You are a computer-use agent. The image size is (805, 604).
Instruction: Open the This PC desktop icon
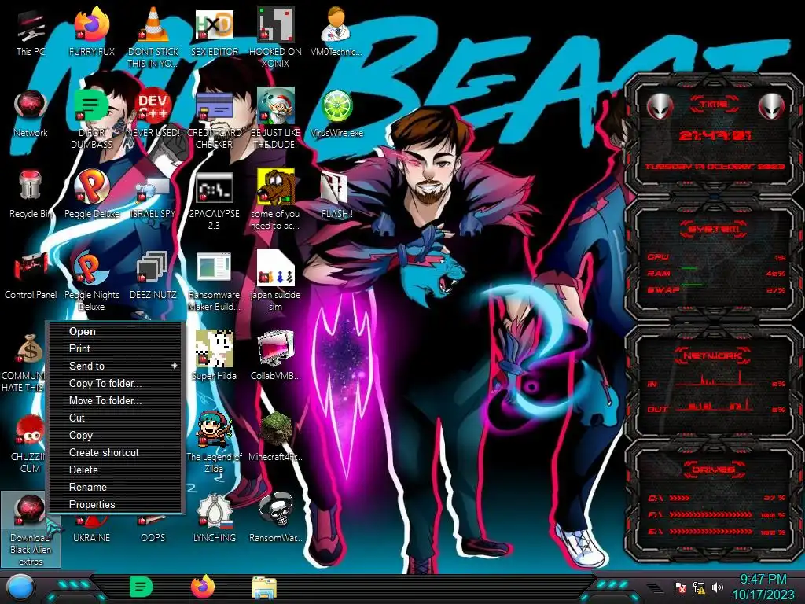coord(31,32)
